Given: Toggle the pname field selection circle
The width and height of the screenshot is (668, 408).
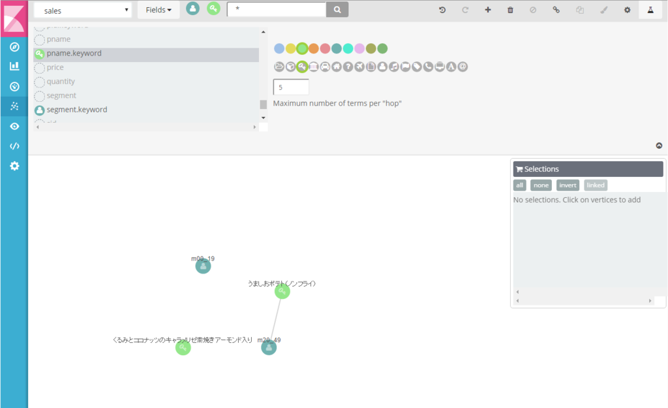Looking at the screenshot, I should tap(40, 40).
